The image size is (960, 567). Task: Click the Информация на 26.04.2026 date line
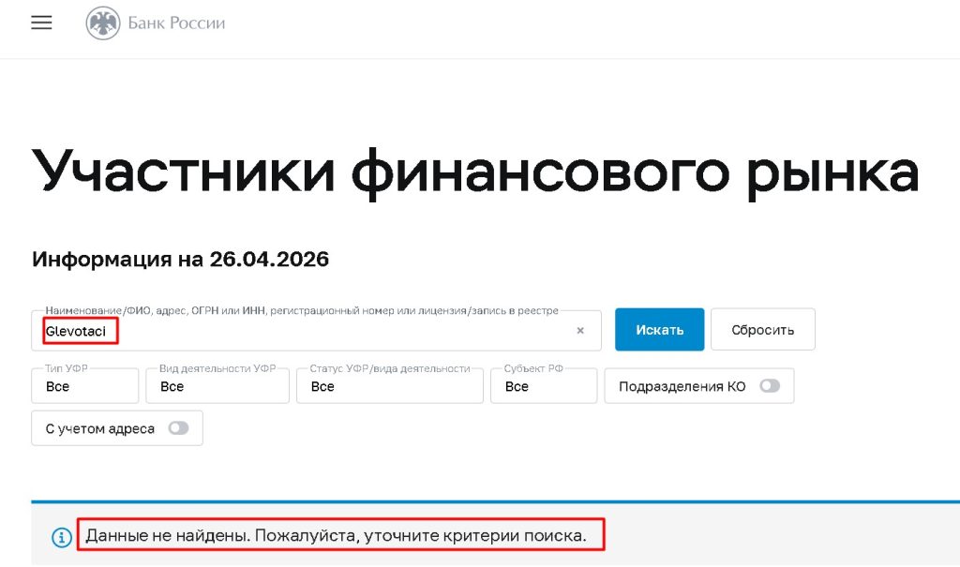tap(180, 259)
